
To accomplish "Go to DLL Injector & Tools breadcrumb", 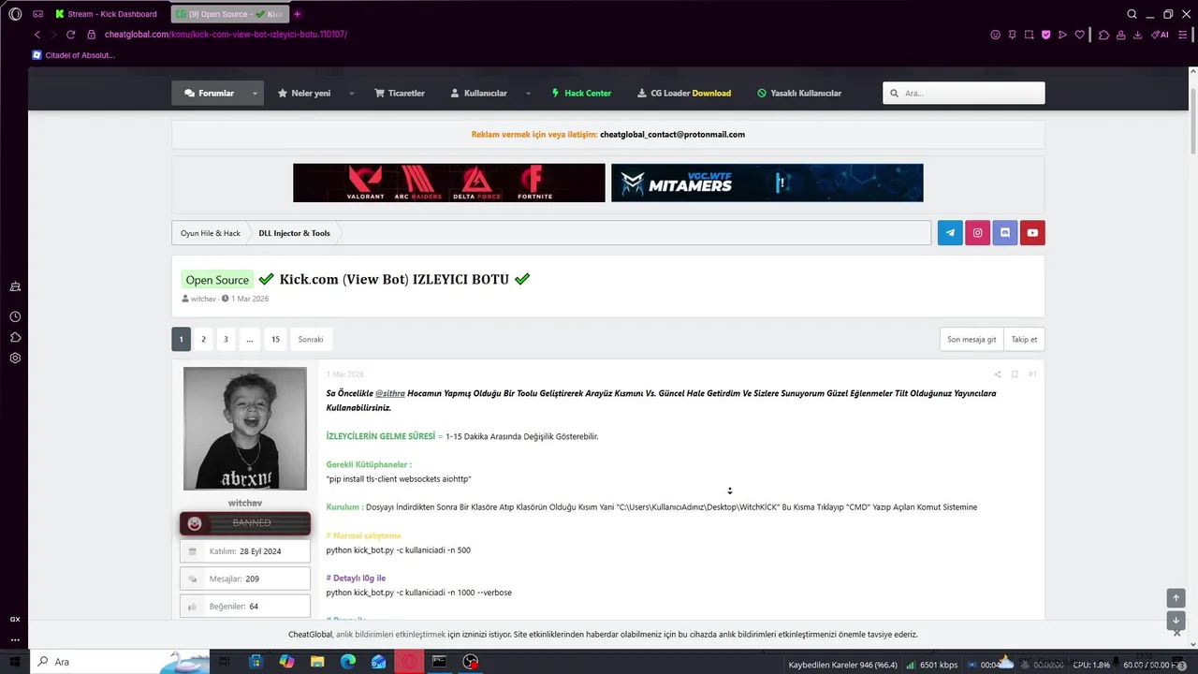I will 294,233.
